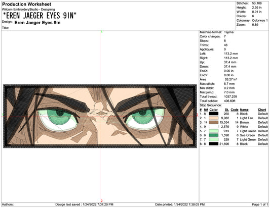Select the row 5 Light Green swatch
The height and width of the screenshot is (208, 270).
pos(214,131)
